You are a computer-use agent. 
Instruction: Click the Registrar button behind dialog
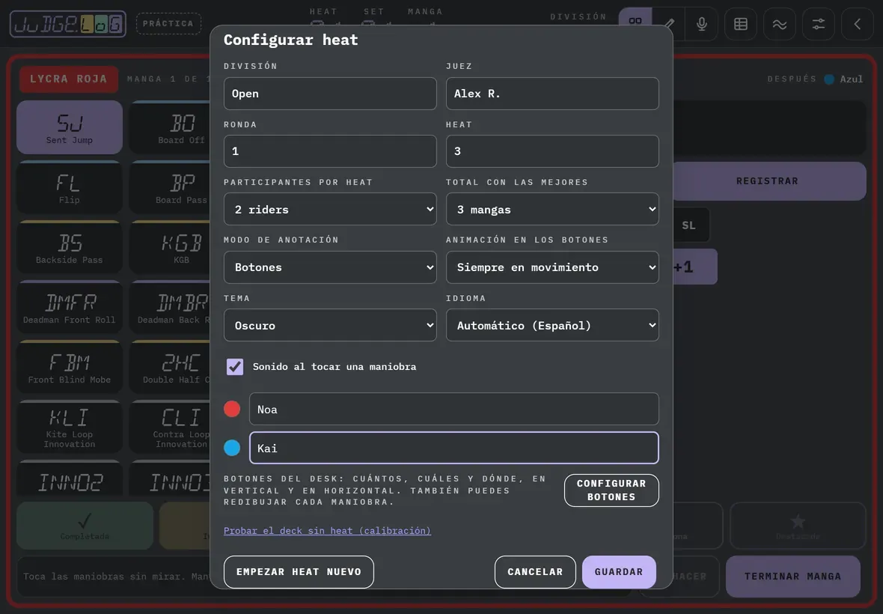[769, 180]
